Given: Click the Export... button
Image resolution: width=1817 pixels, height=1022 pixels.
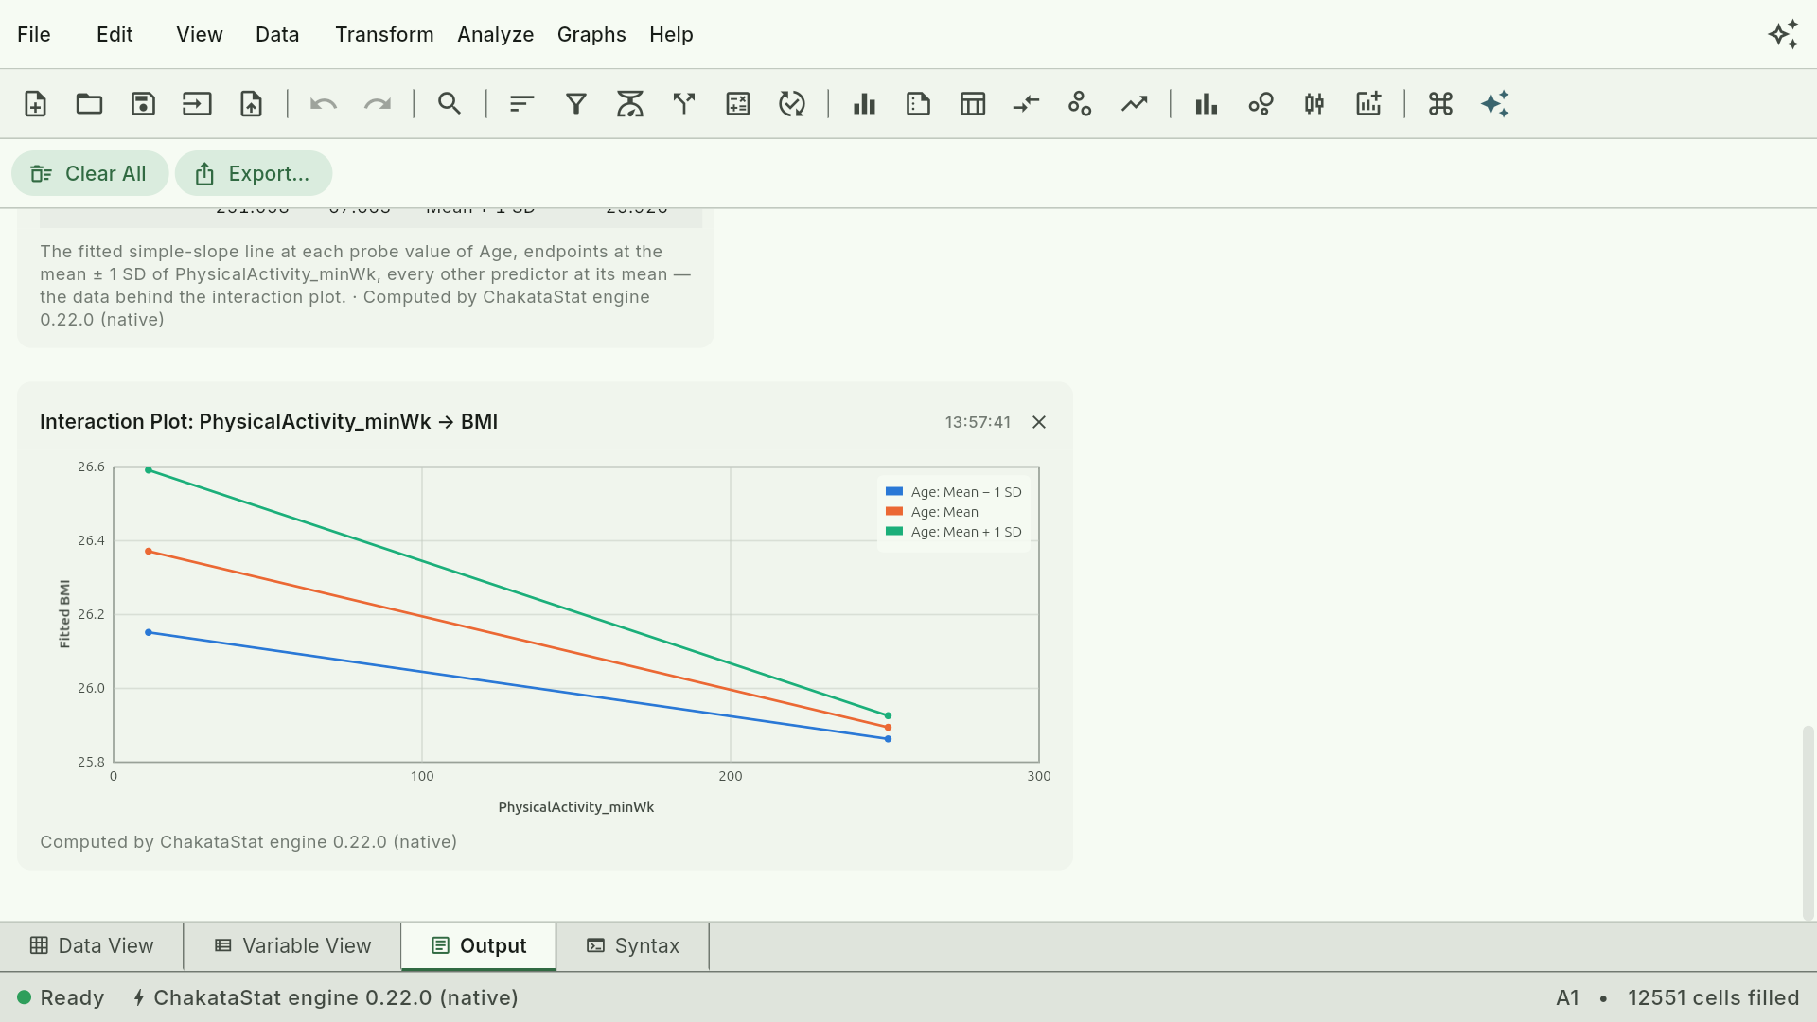Looking at the screenshot, I should (x=254, y=174).
